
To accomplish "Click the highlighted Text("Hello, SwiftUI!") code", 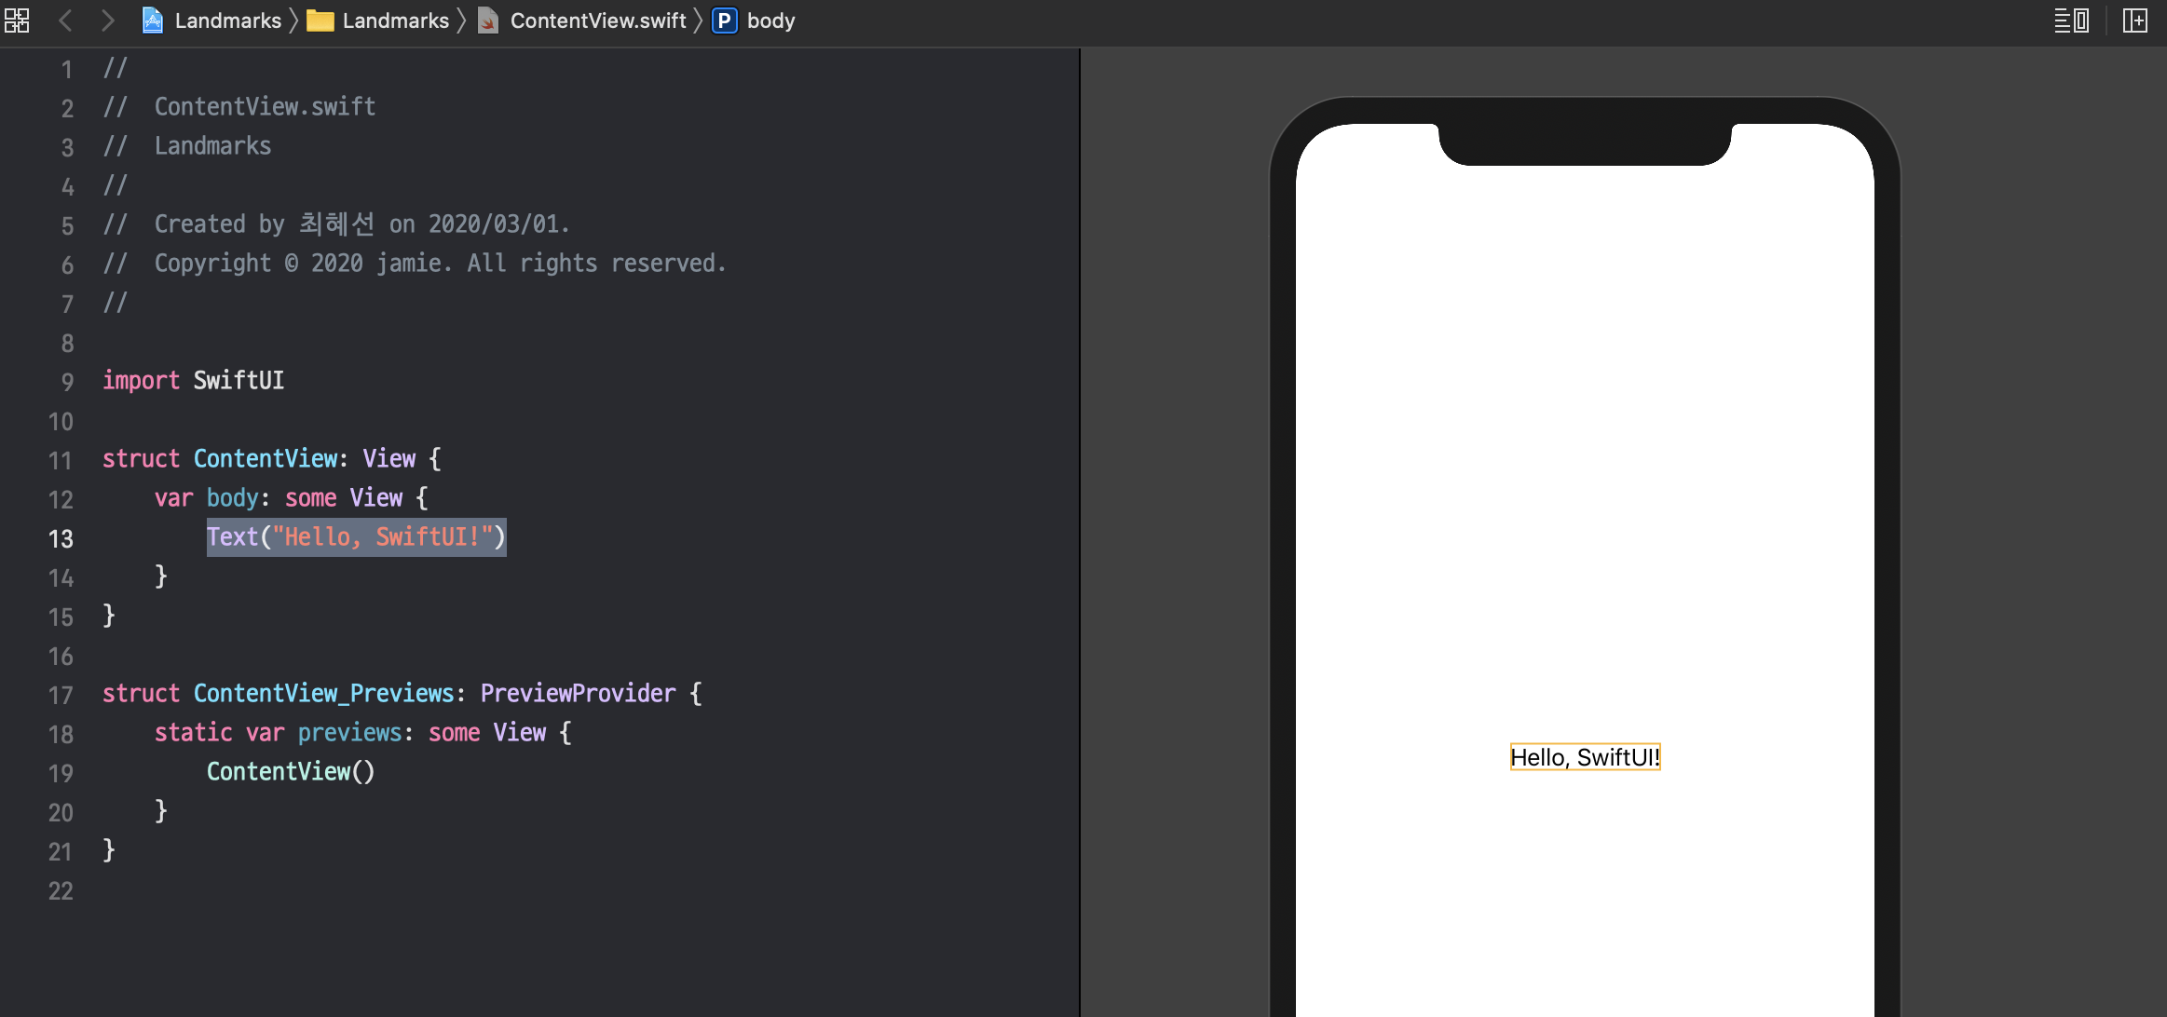I will click(x=356, y=537).
